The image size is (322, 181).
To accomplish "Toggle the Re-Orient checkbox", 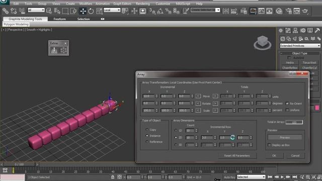I will point(287,103).
